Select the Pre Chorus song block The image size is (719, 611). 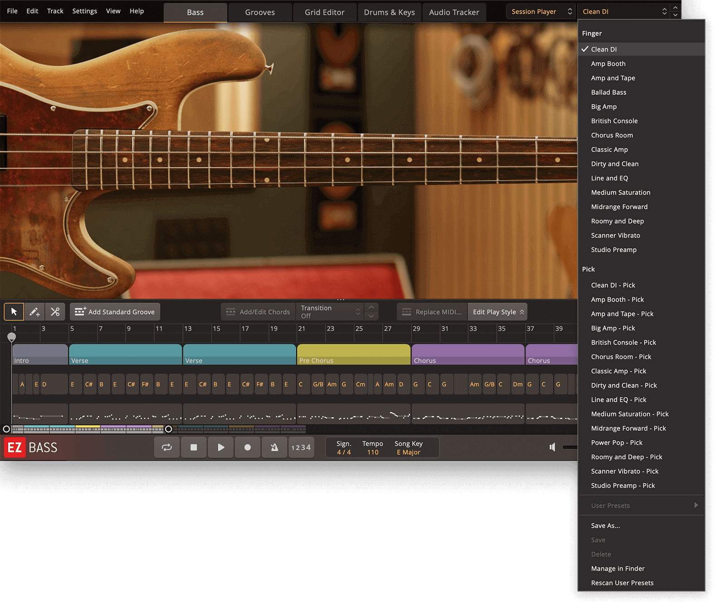click(354, 354)
